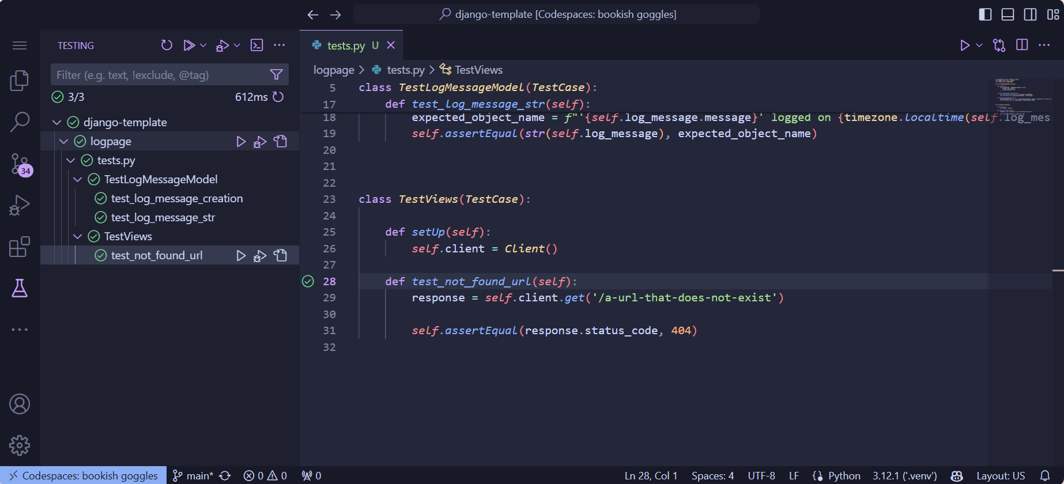Toggle the bottom panel layout button

pos(1008,14)
